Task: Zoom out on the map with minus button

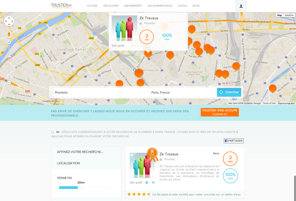Action: (9, 83)
